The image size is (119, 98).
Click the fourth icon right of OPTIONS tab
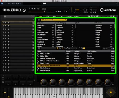tap(97, 16)
